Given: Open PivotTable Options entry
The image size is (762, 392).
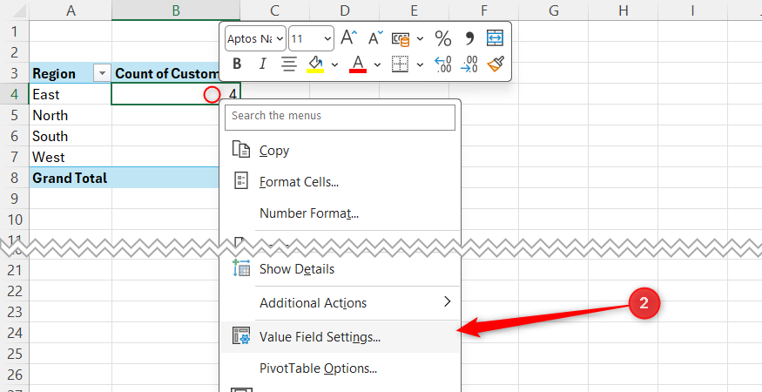Looking at the screenshot, I should point(340,368).
